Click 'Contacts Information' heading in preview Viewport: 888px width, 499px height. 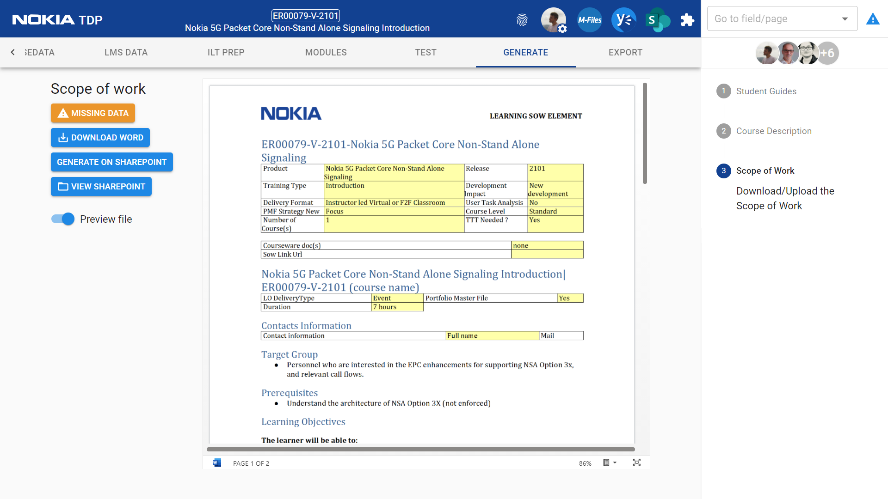click(x=306, y=325)
